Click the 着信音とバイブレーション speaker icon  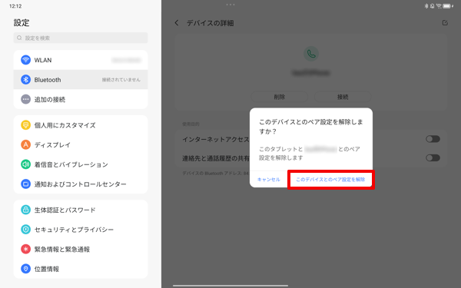click(25, 164)
